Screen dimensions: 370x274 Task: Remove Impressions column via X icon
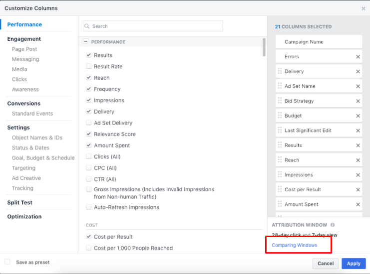pyautogui.click(x=358, y=175)
